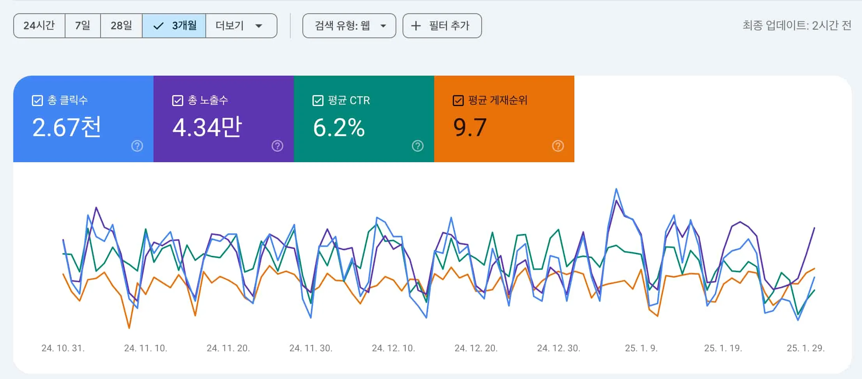Viewport: 862px width, 379px height.
Task: Open the help tooltip on 총 노출수 card
Action: pyautogui.click(x=277, y=146)
